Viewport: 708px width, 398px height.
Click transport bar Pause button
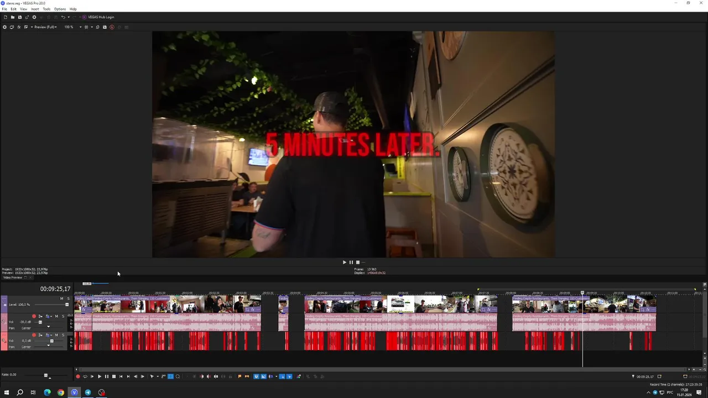coord(107,376)
